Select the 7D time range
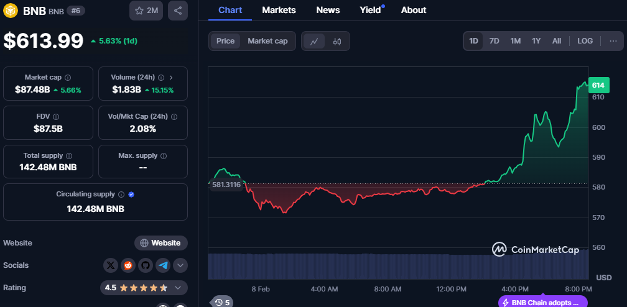 tap(494, 41)
